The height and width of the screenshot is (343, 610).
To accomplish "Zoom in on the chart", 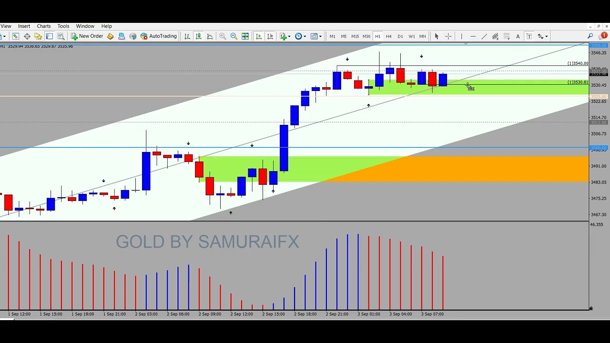I will pos(223,36).
